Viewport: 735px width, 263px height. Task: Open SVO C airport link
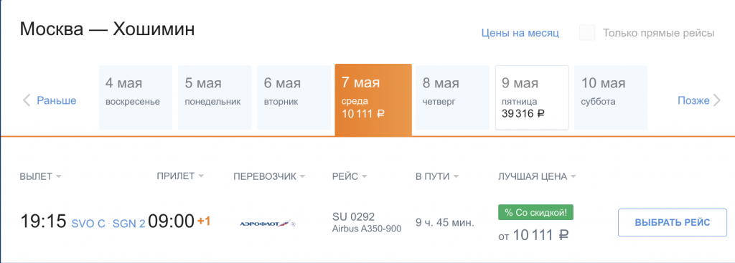pos(88,224)
